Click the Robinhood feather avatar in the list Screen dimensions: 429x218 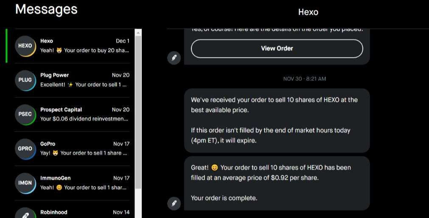[25, 214]
